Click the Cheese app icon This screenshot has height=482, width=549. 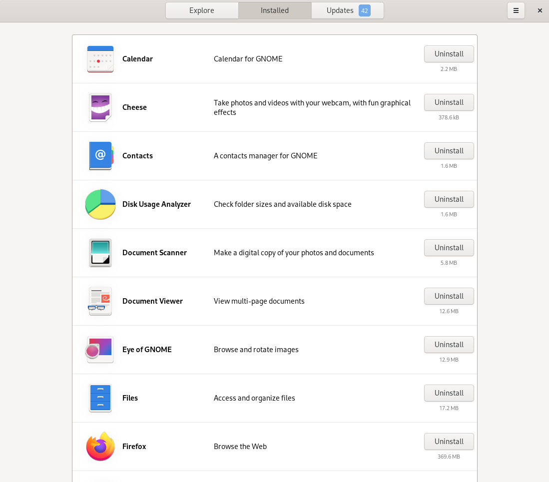100,107
